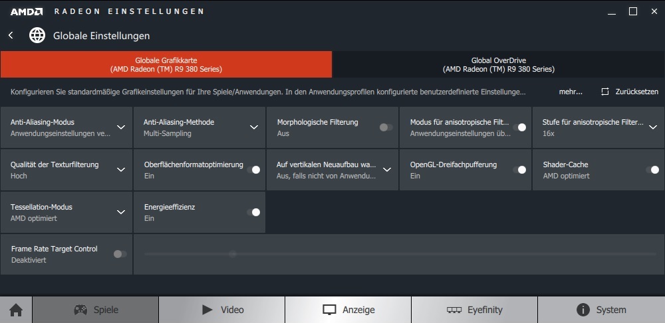Screen dimensions: 665x323
Task: Click the AMD logo
Action: (x=27, y=11)
